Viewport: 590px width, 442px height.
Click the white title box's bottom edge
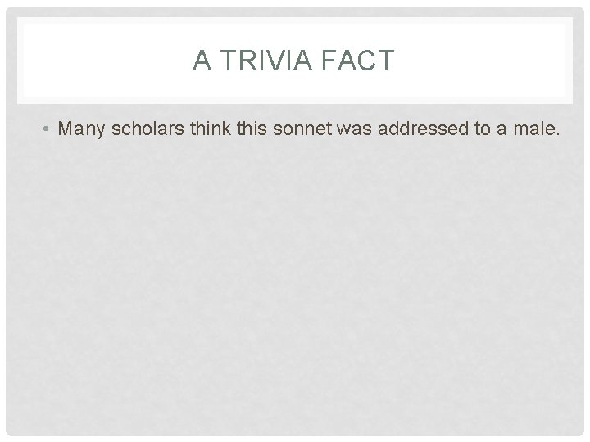(295, 103)
